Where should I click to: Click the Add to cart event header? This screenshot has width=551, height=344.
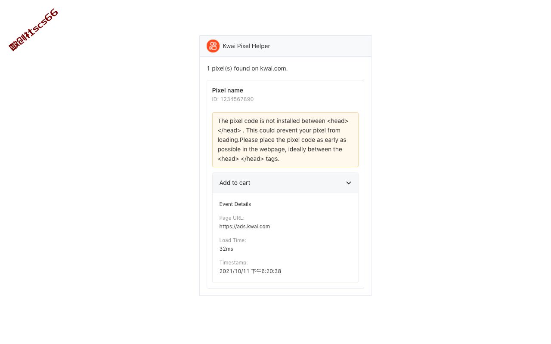tap(285, 183)
